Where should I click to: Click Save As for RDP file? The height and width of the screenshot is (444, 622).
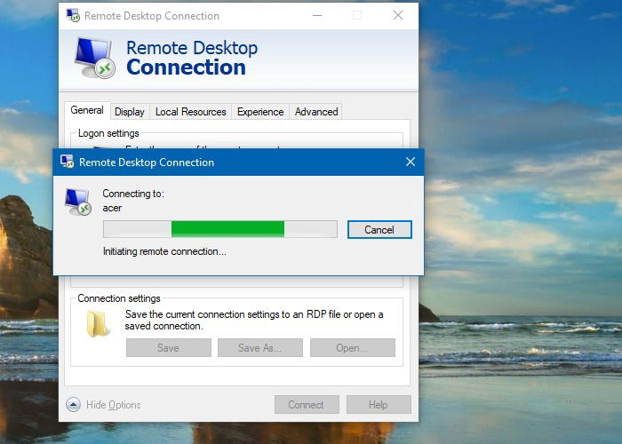(x=260, y=348)
